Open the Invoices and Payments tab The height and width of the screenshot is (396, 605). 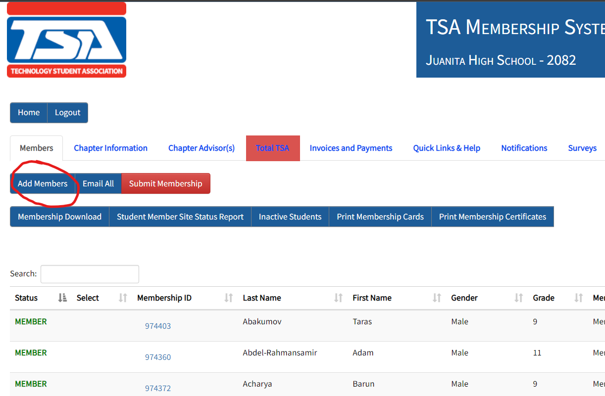point(351,148)
